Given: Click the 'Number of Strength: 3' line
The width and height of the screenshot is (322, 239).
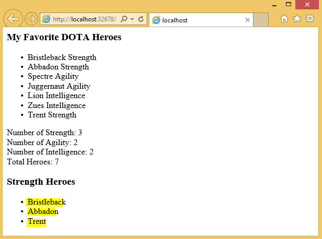Looking at the screenshot, I should point(45,133).
